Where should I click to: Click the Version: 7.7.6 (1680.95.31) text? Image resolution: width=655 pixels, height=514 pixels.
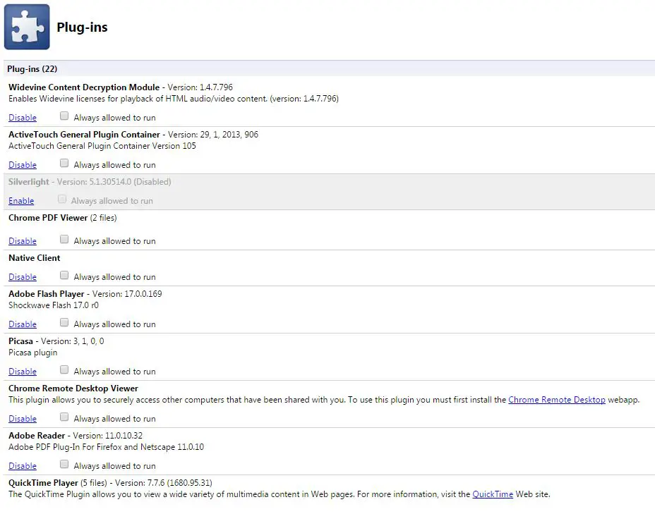tap(164, 483)
